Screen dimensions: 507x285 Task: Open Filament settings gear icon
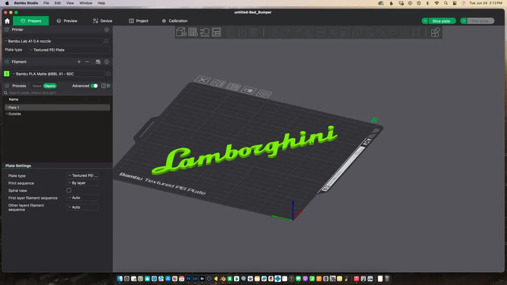pyautogui.click(x=106, y=62)
